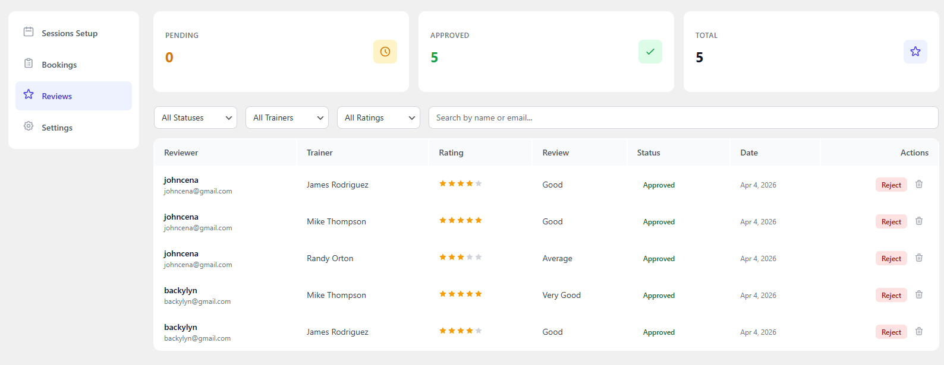
Task: Click the star icon on Total card
Action: 915,52
